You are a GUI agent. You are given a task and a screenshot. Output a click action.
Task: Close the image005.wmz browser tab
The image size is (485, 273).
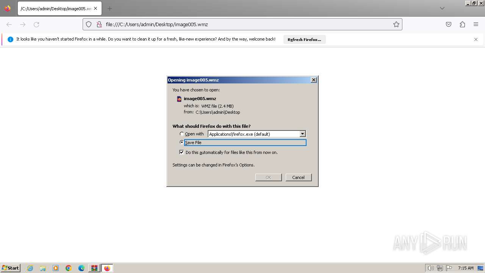tap(95, 8)
